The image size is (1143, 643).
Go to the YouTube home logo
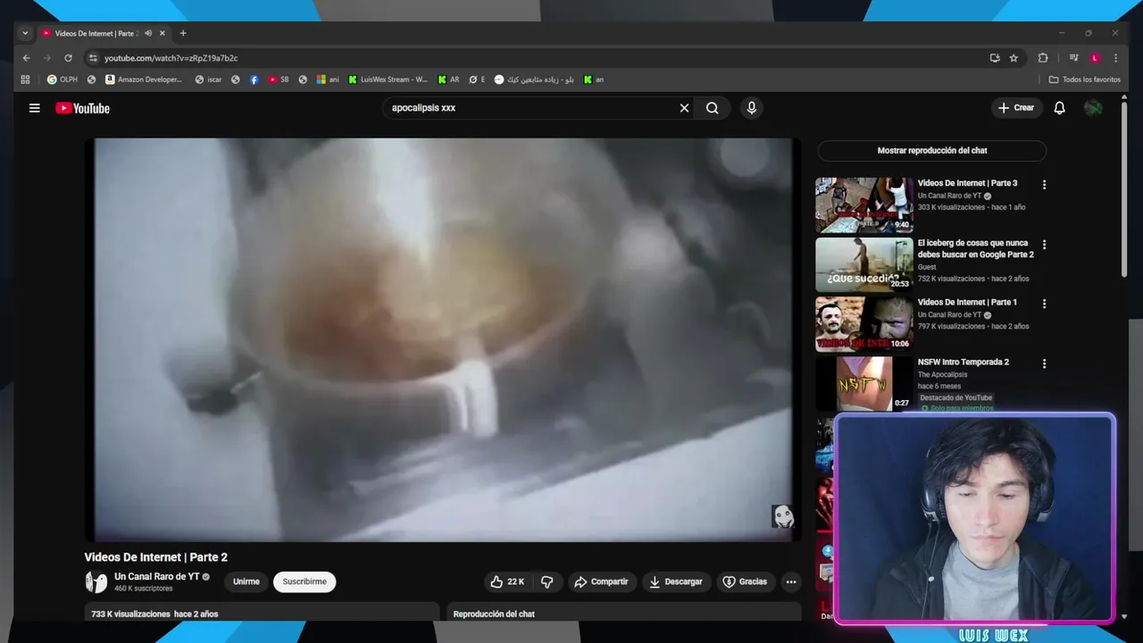click(82, 108)
